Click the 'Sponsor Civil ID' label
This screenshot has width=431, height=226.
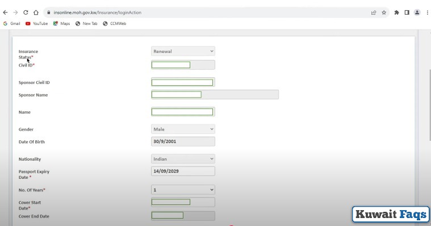coord(34,82)
